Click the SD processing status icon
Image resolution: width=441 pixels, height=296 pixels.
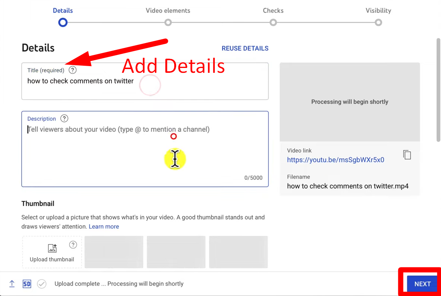pos(27,284)
